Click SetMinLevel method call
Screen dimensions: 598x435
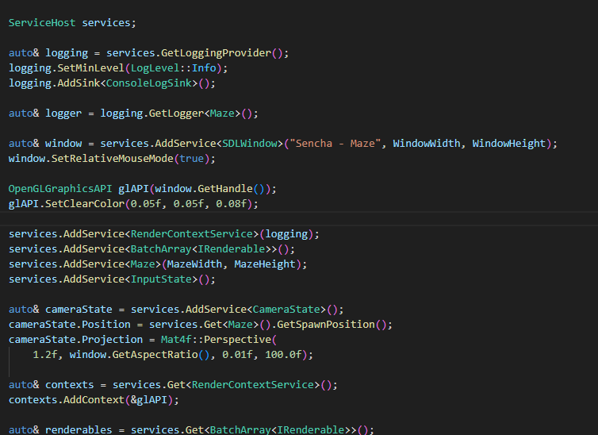(x=90, y=68)
